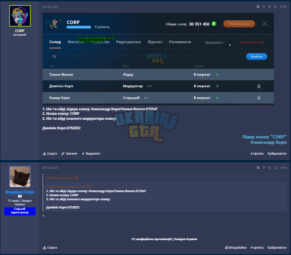This screenshot has height=255, width=291.
Task: Click the clan member search field
Action: pos(147,57)
